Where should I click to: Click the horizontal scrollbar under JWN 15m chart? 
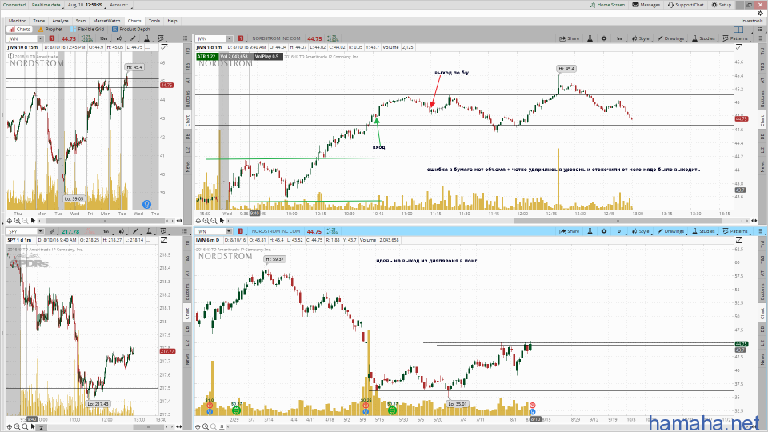pyautogui.click(x=105, y=221)
